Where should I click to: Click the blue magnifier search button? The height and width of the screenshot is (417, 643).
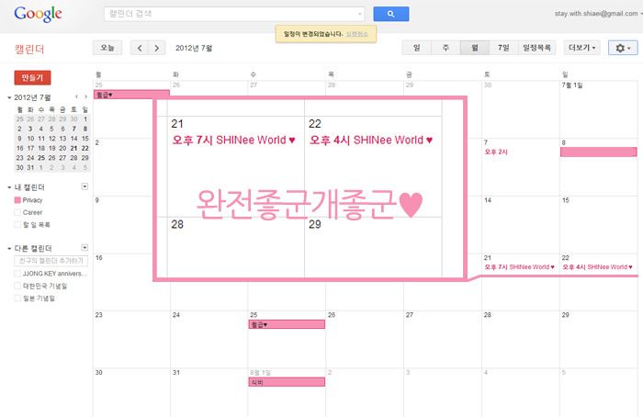[x=390, y=14]
